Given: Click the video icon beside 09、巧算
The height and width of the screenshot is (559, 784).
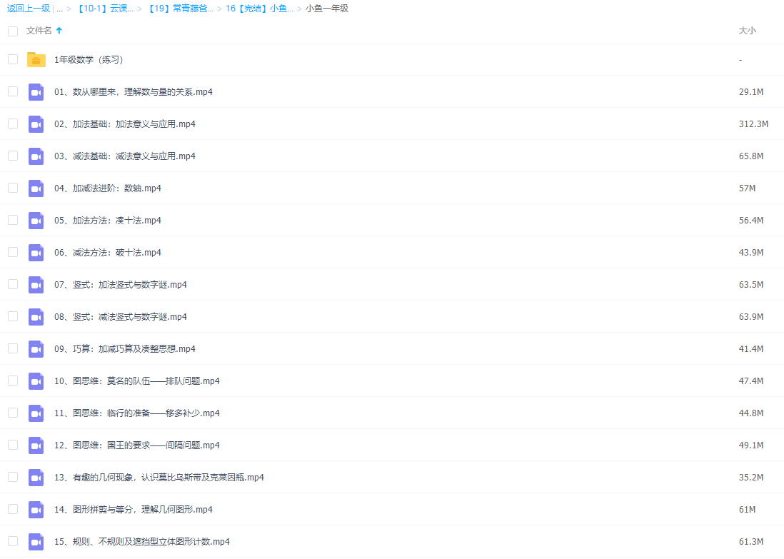Looking at the screenshot, I should pyautogui.click(x=36, y=348).
